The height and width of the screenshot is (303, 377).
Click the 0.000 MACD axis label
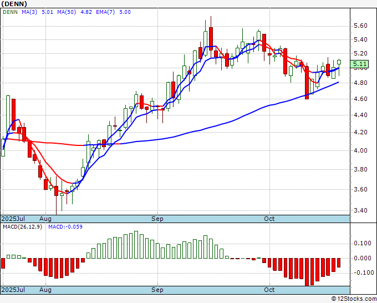(x=363, y=258)
